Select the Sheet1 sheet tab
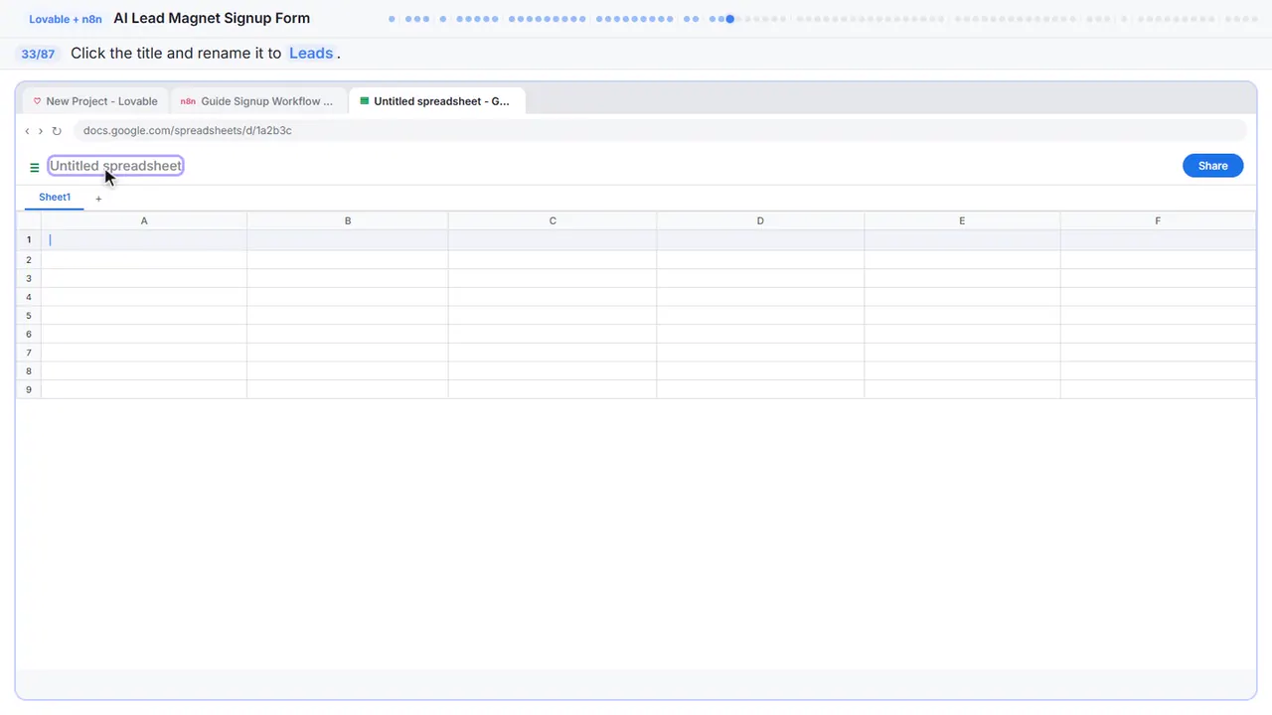 [x=55, y=198]
